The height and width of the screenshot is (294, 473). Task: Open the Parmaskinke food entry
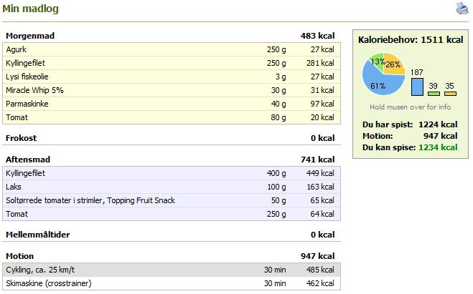[172, 104]
